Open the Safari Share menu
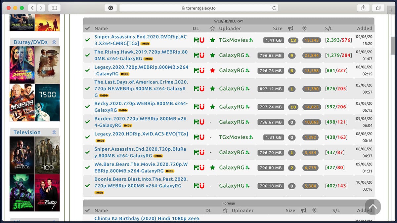 tap(363, 8)
